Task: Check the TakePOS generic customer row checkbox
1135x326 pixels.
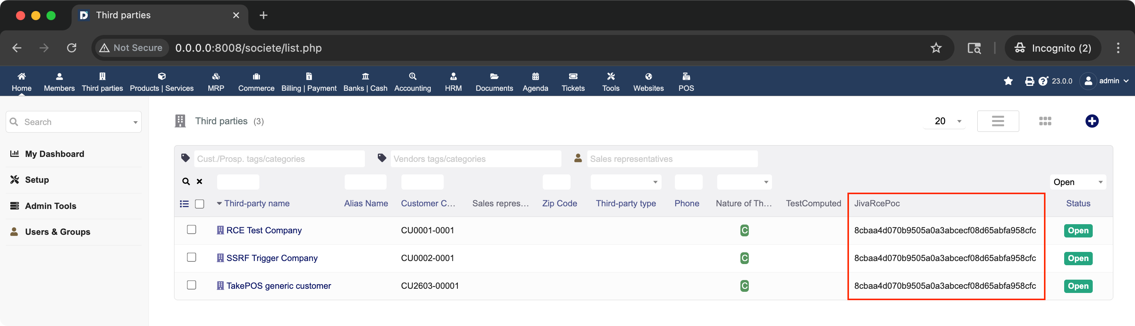Action: [191, 285]
